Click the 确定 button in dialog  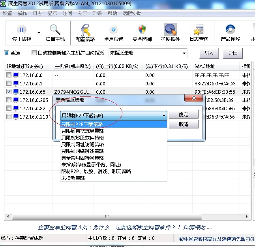pyautogui.click(x=184, y=115)
